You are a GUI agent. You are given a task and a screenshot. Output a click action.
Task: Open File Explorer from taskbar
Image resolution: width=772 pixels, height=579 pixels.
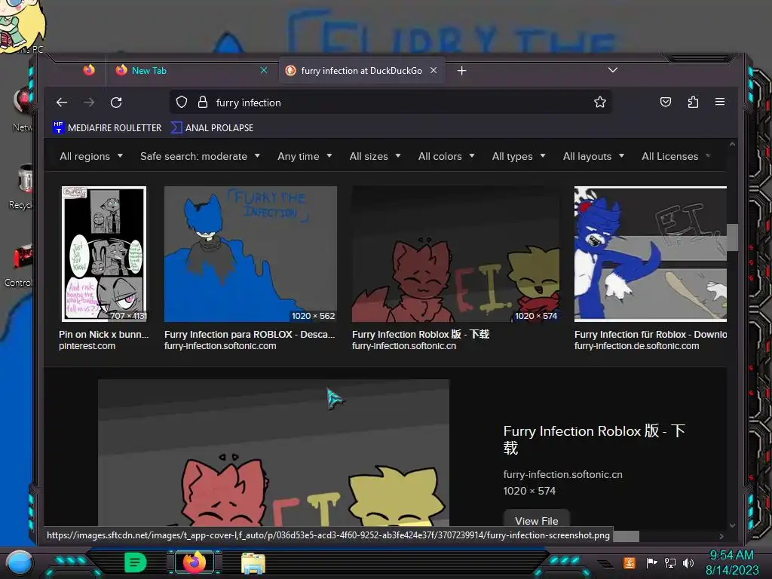coord(253,562)
